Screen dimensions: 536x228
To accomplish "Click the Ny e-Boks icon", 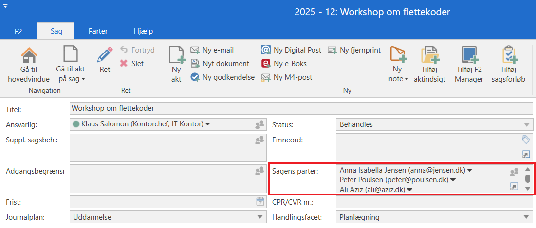I will point(266,64).
